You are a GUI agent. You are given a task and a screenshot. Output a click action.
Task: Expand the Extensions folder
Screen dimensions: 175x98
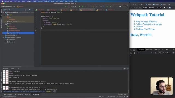point(5,40)
